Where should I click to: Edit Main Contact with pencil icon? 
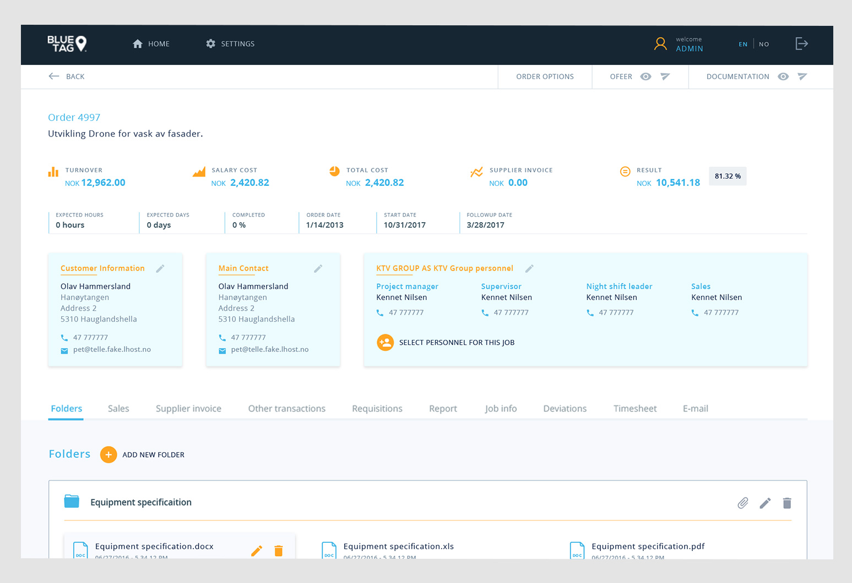[x=318, y=268]
